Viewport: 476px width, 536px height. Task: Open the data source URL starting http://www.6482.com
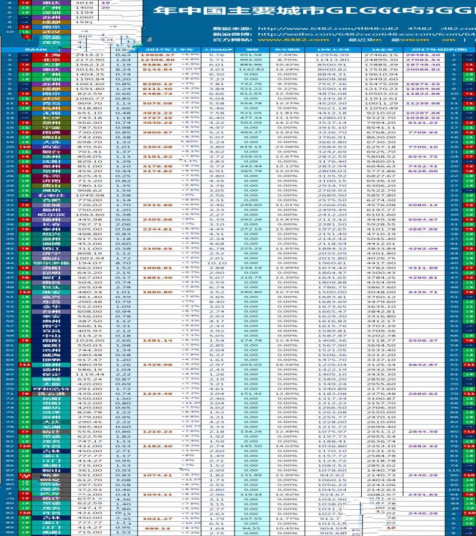pyautogui.click(x=328, y=29)
